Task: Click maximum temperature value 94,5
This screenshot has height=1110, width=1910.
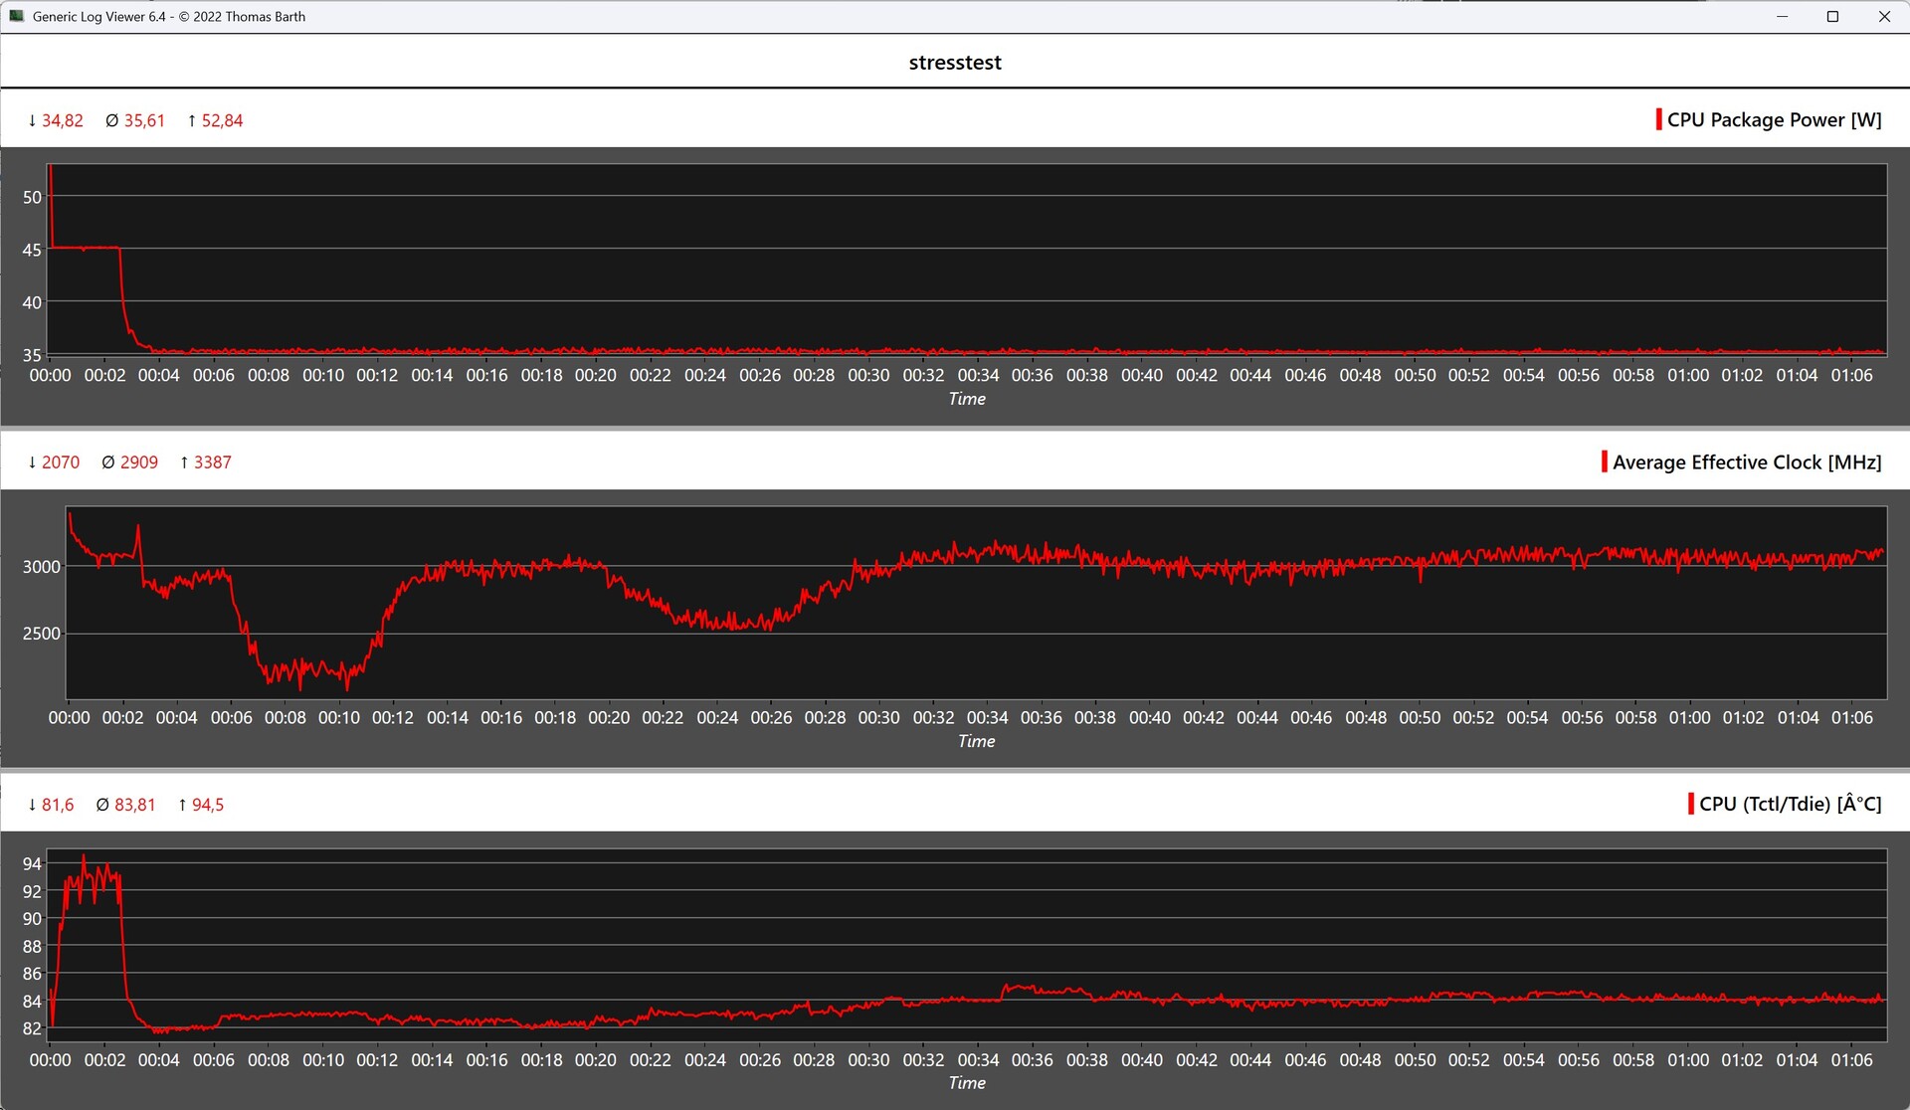Action: (x=207, y=805)
